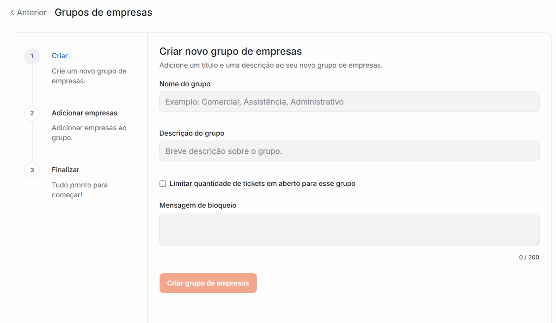556x323 pixels.
Task: Enable the limit open tickets checkbox
Action: [163, 184]
